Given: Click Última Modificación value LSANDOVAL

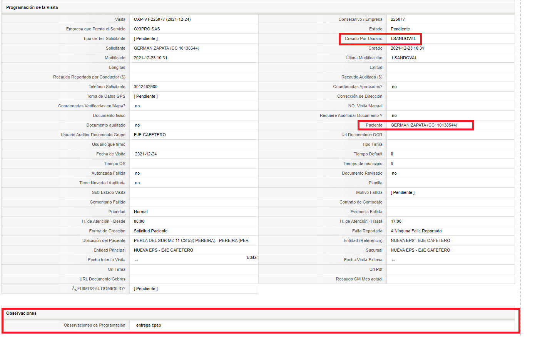Looking at the screenshot, I should coord(405,58).
